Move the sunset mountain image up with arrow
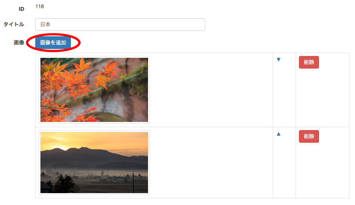Viewport: 355px width, 205px height. tap(279, 134)
